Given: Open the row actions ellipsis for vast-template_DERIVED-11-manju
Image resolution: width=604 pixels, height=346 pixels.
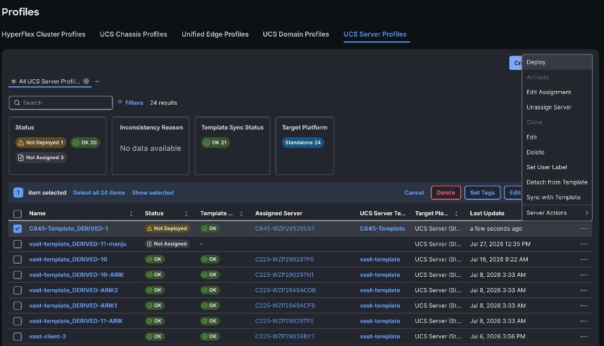Looking at the screenshot, I should pyautogui.click(x=583, y=244).
